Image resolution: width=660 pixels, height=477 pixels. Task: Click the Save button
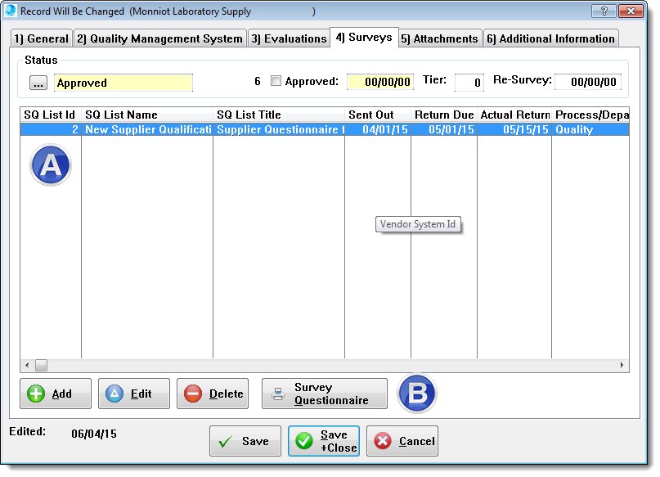pyautogui.click(x=245, y=441)
